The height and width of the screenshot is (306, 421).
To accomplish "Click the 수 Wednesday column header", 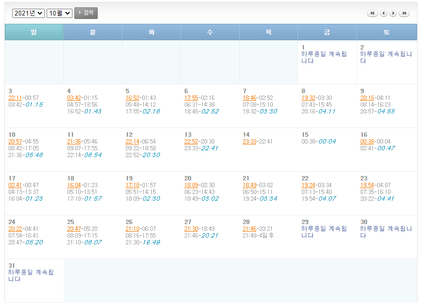I will point(210,32).
